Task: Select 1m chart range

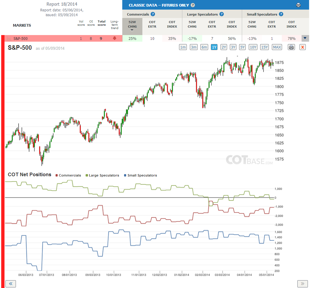Action: pos(183,47)
